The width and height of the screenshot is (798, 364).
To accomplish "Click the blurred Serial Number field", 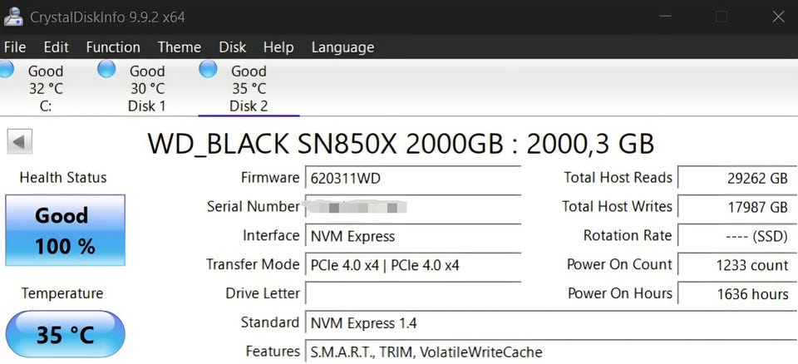I will (x=413, y=207).
